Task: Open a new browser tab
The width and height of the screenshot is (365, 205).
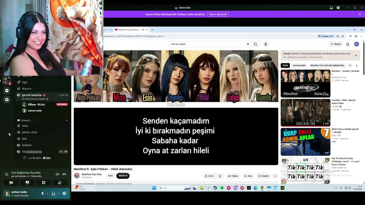Action: click(x=152, y=30)
